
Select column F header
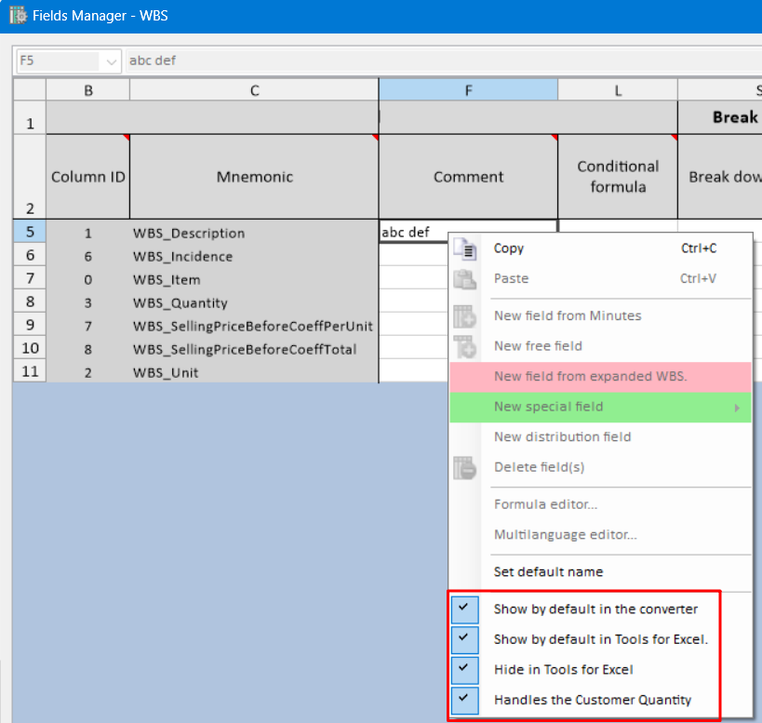(468, 90)
